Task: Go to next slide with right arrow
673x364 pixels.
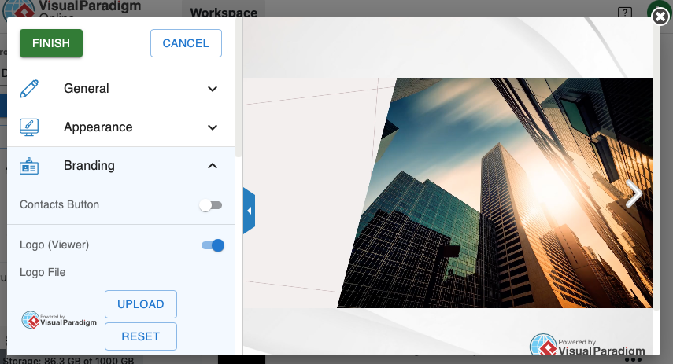Action: [x=634, y=193]
